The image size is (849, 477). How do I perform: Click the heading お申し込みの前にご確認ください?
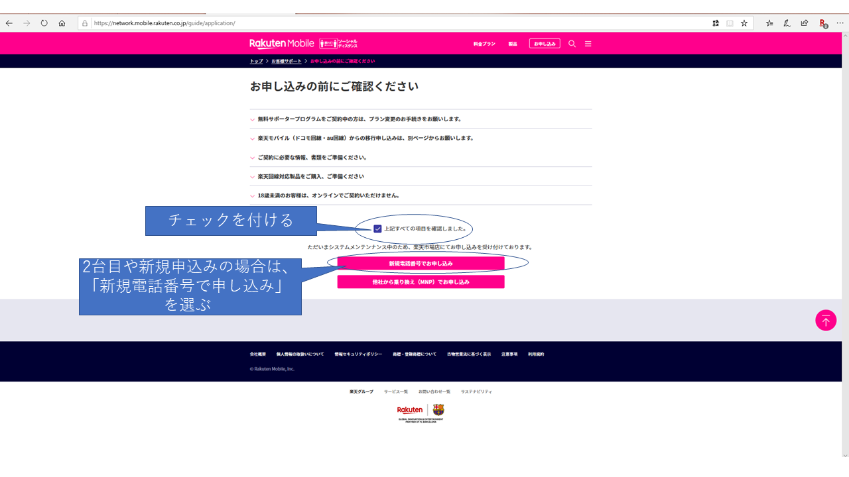(334, 87)
